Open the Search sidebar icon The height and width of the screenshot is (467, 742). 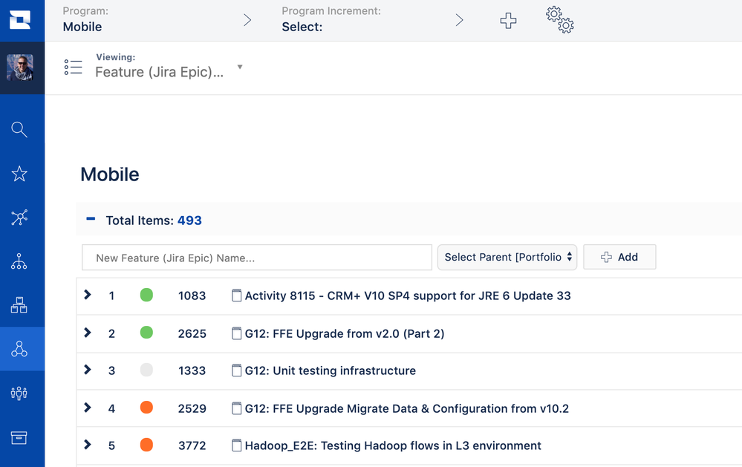pyautogui.click(x=22, y=129)
